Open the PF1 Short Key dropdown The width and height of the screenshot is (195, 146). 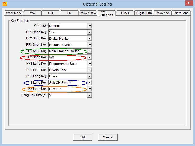point(90,32)
